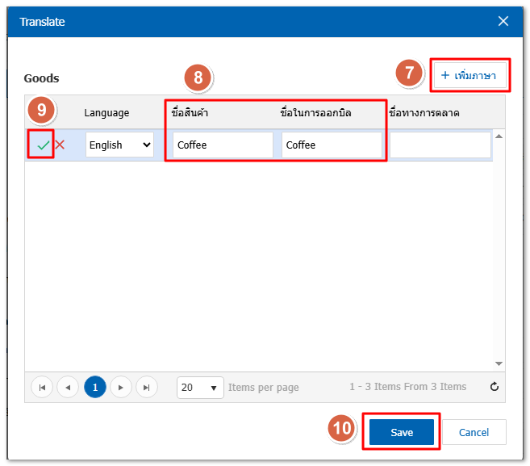Screen dimensions: 530x466
Task: Cancel row edit with red X icon
Action: point(60,145)
